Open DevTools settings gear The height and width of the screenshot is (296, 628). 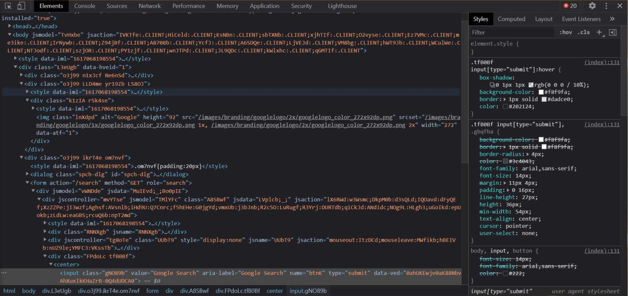click(592, 6)
